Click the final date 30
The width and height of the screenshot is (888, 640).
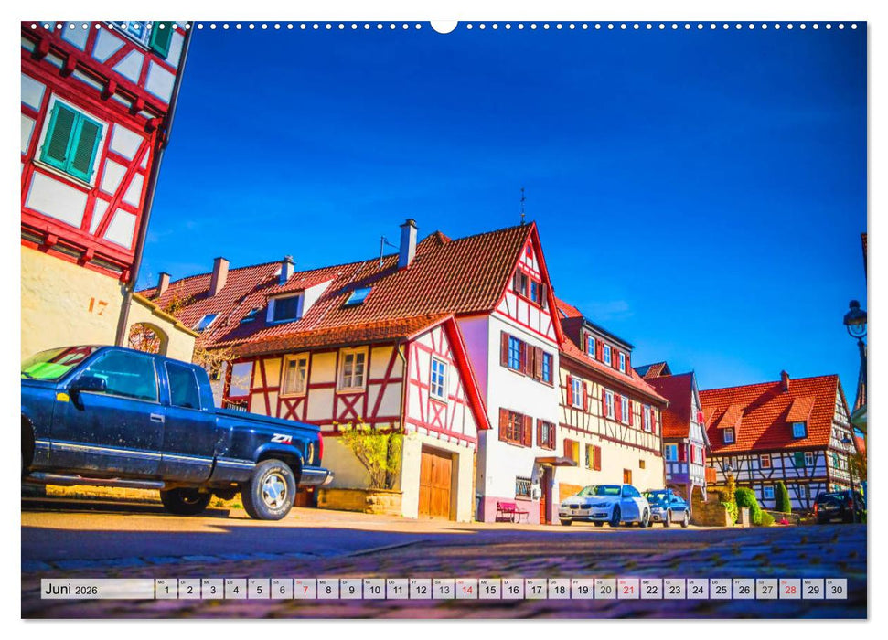(x=837, y=590)
